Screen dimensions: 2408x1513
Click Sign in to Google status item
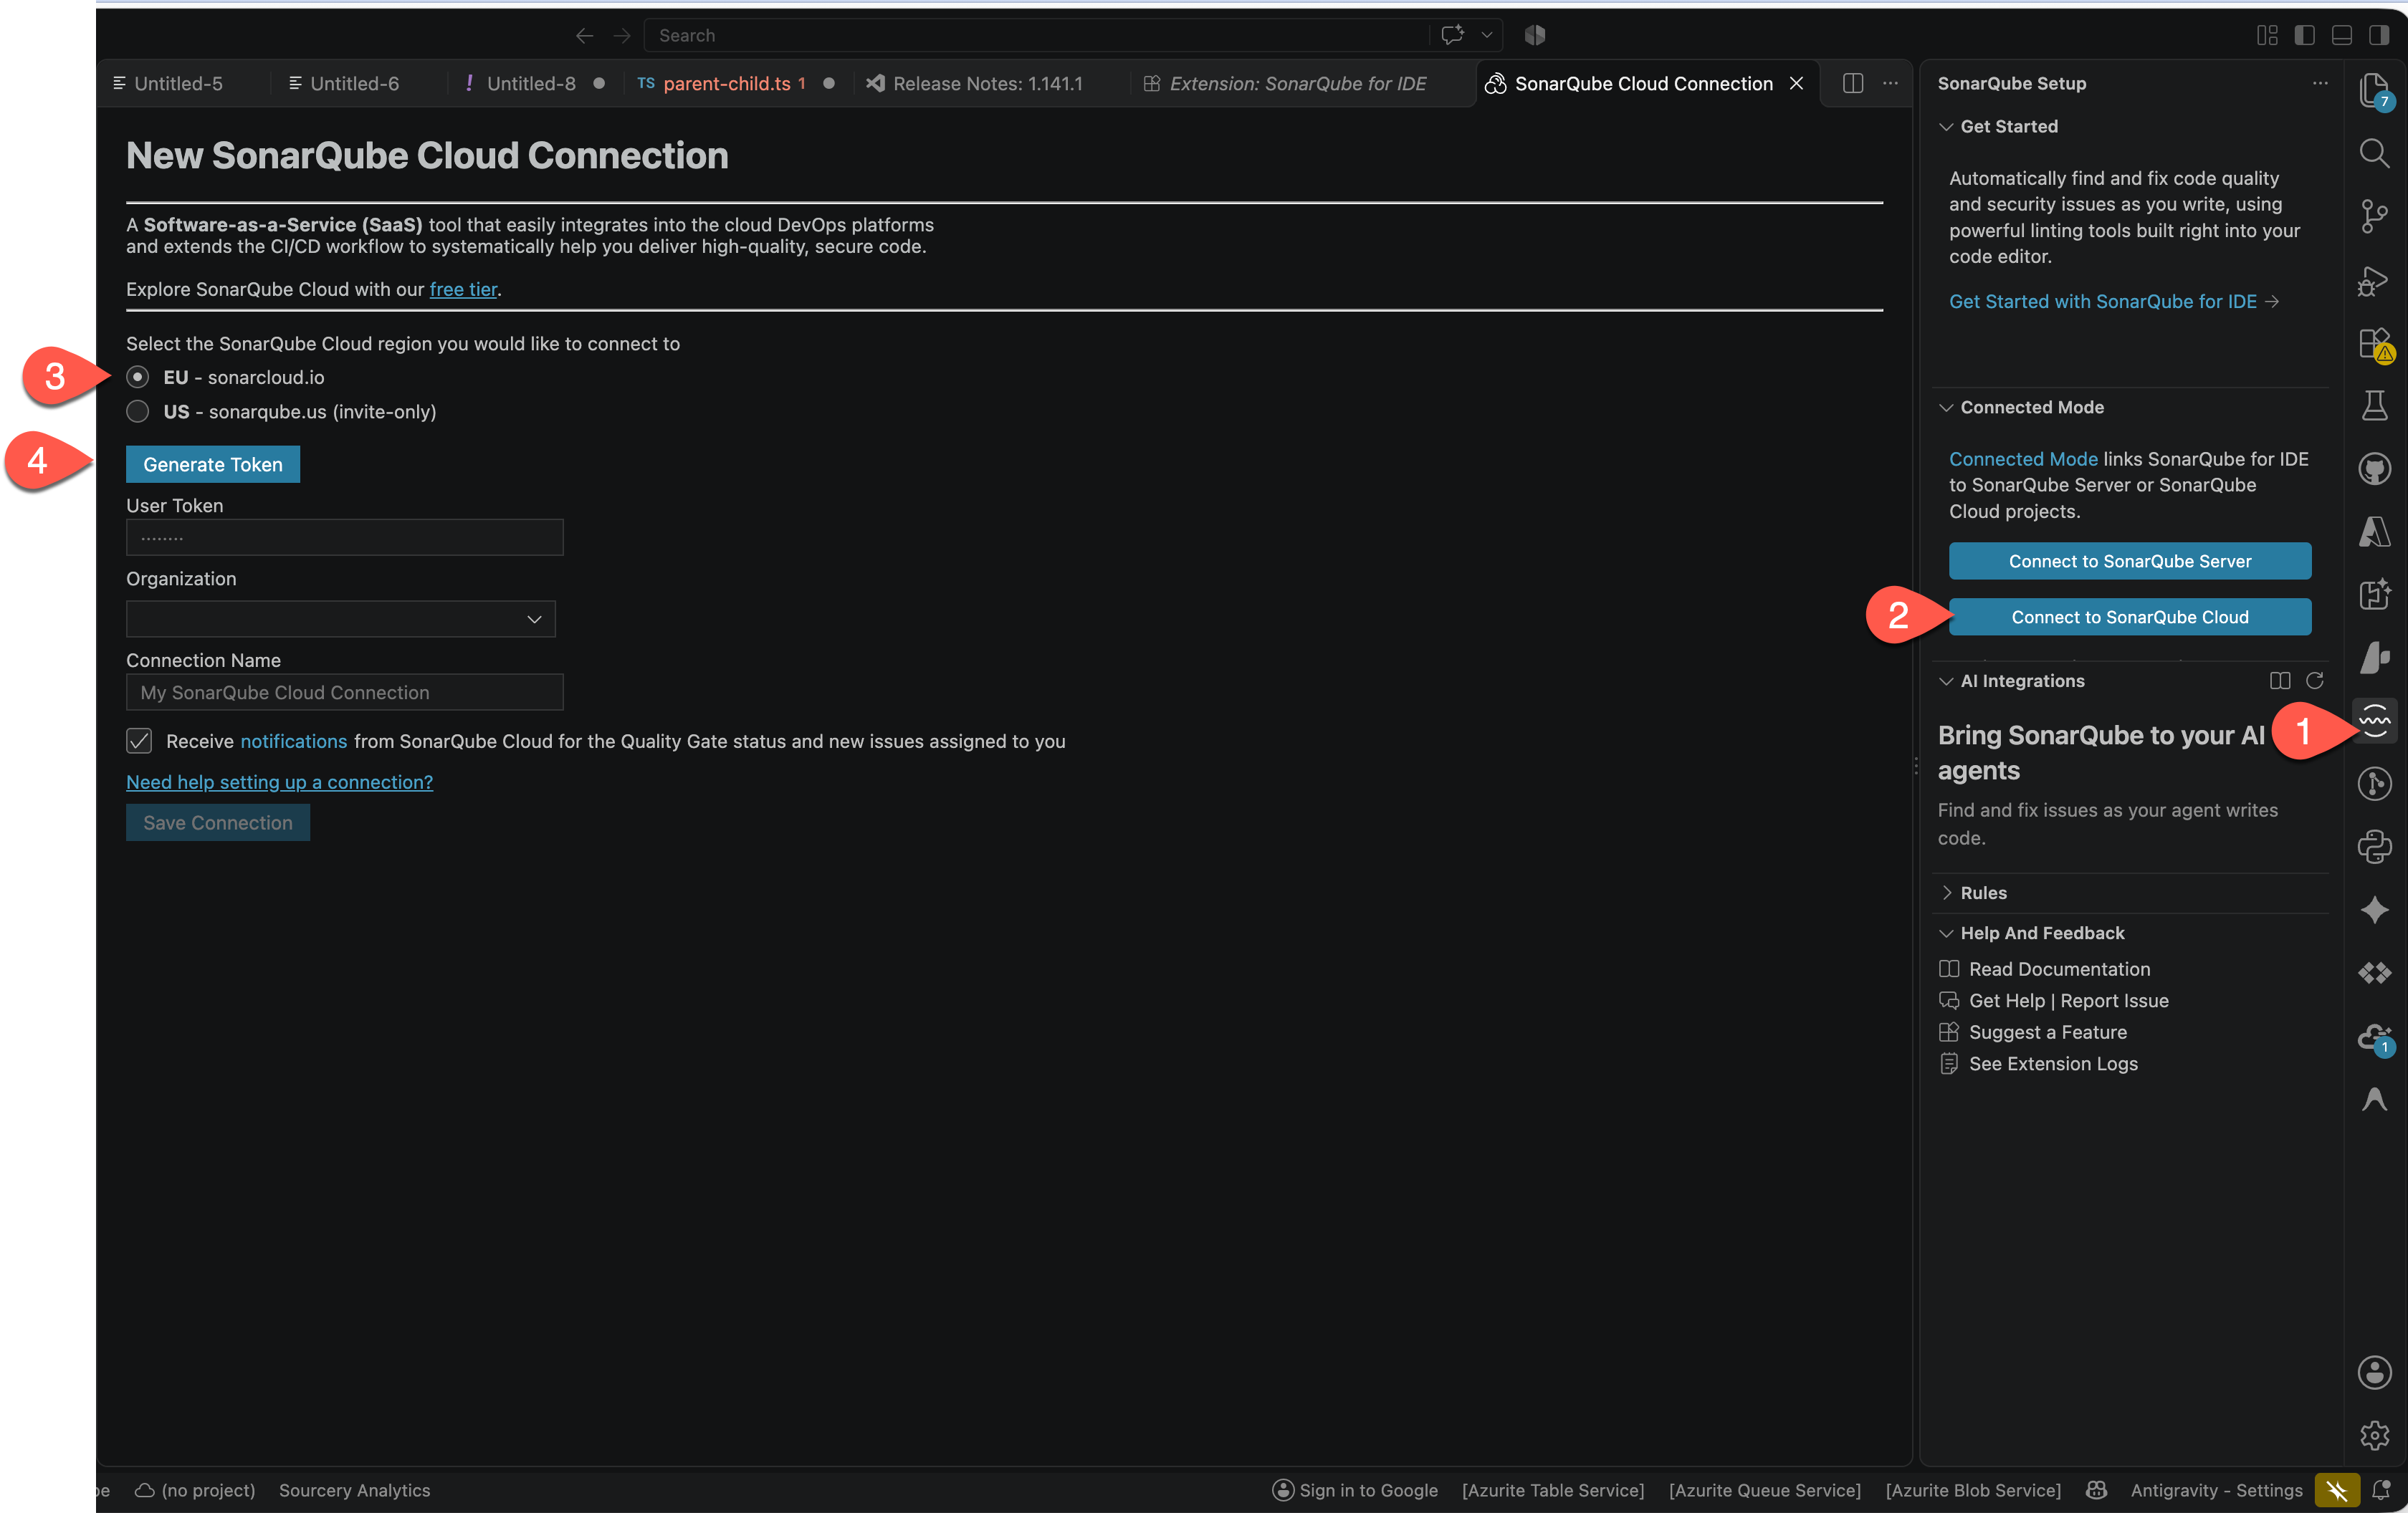click(1355, 1490)
